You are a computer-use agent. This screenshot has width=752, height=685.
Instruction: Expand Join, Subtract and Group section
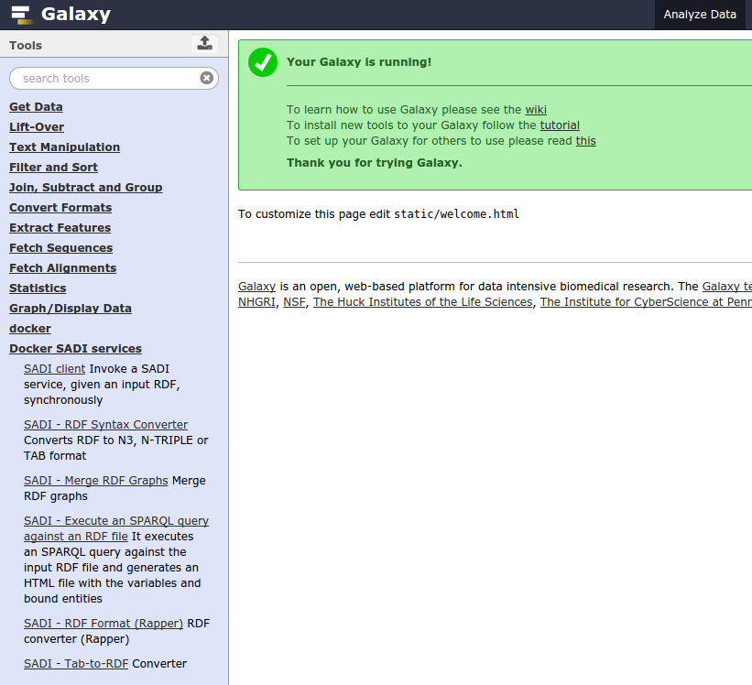pos(86,188)
